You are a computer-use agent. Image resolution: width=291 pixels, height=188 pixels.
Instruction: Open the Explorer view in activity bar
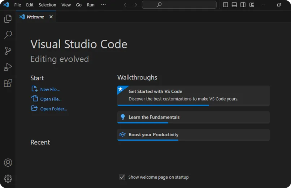tap(8, 19)
